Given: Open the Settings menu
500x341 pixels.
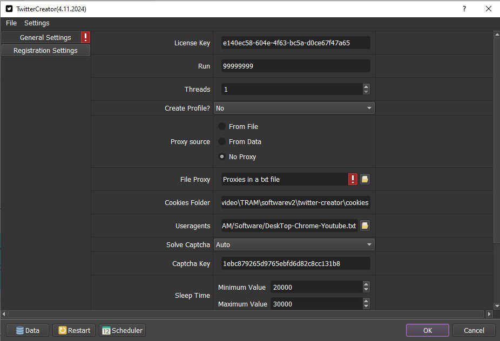Looking at the screenshot, I should (37, 23).
